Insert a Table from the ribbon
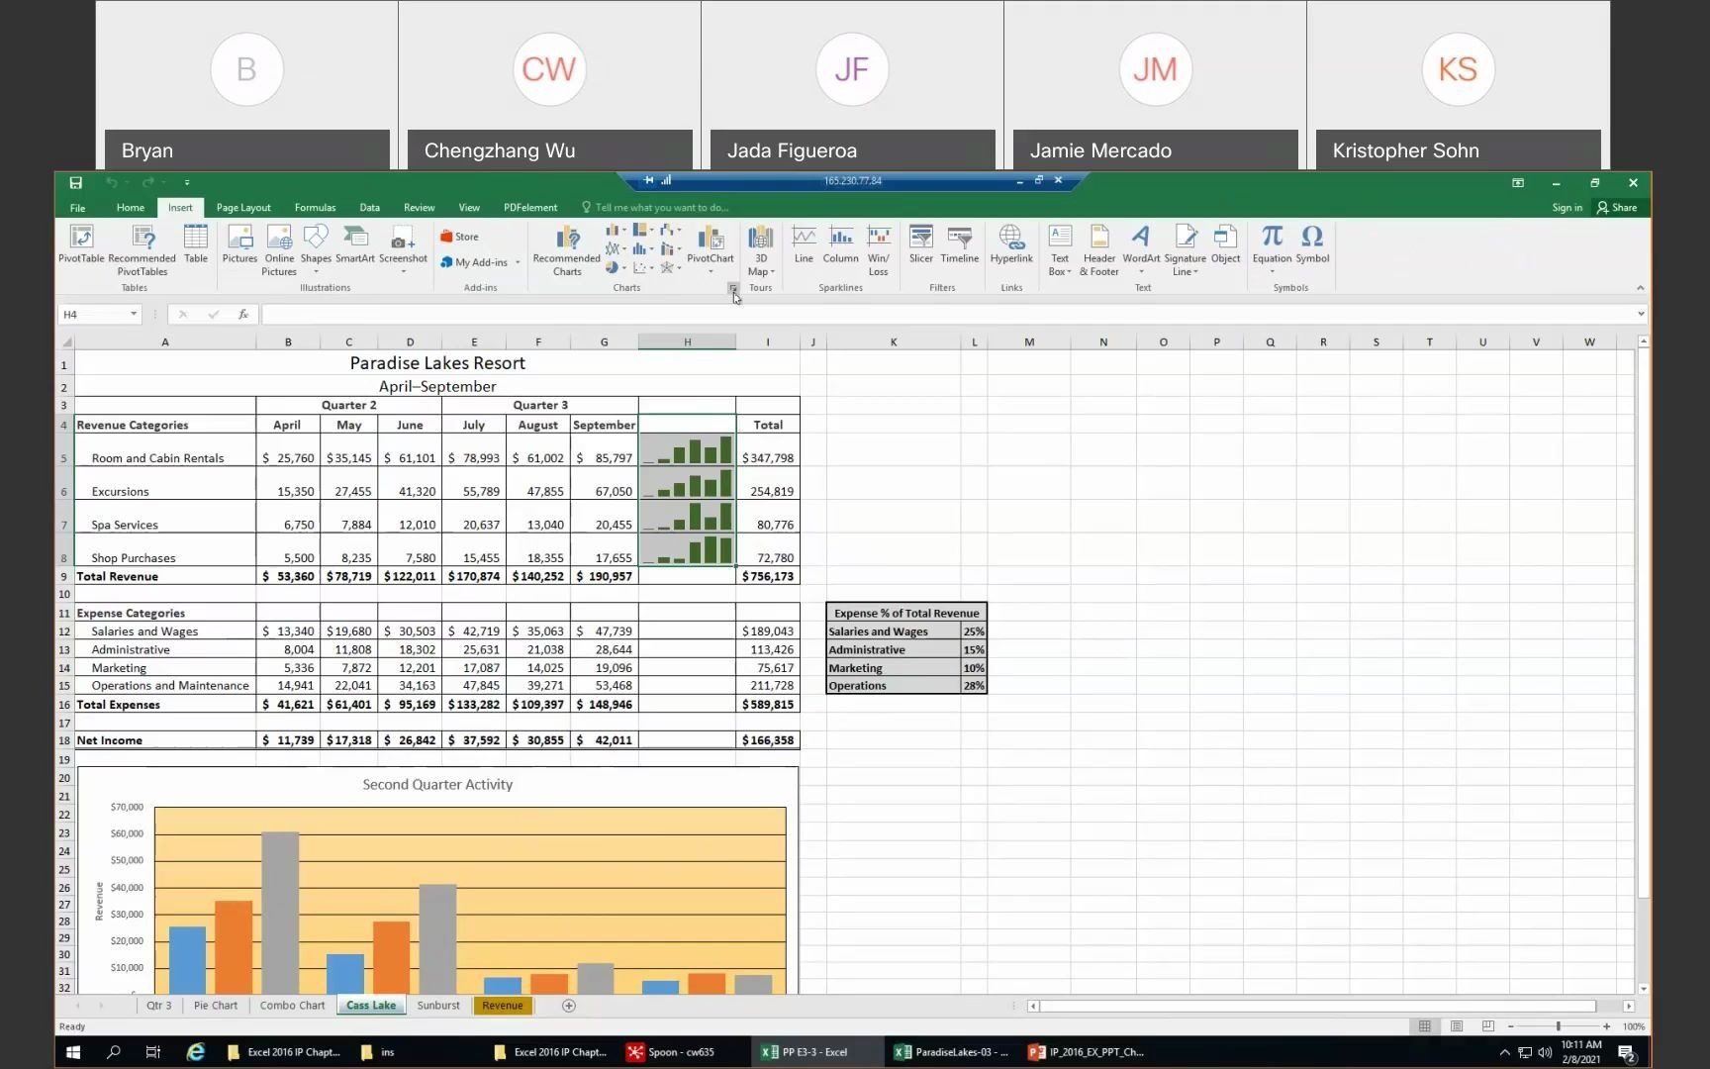This screenshot has height=1069, width=1710. click(196, 244)
